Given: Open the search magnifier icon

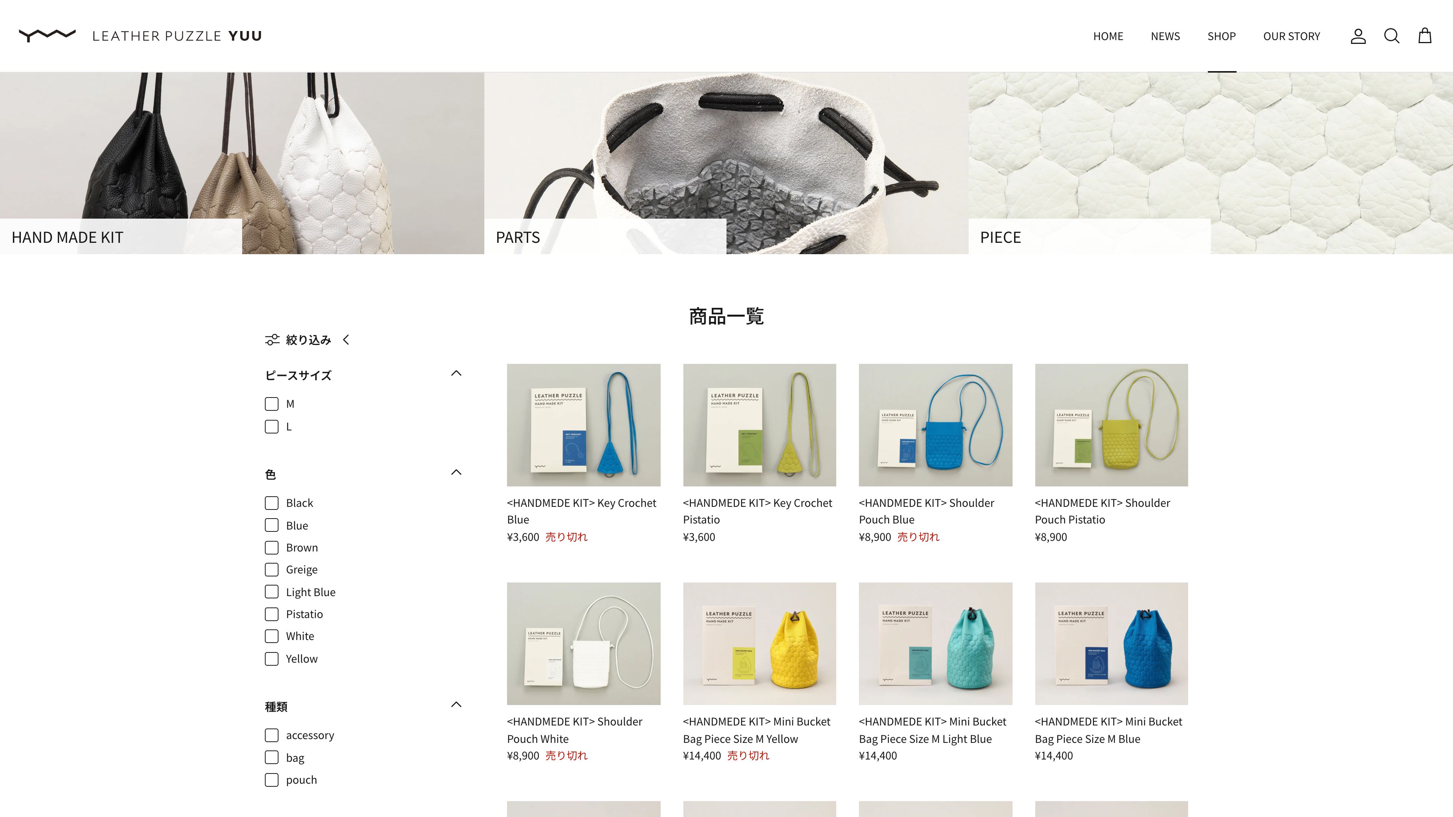Looking at the screenshot, I should click(1392, 36).
